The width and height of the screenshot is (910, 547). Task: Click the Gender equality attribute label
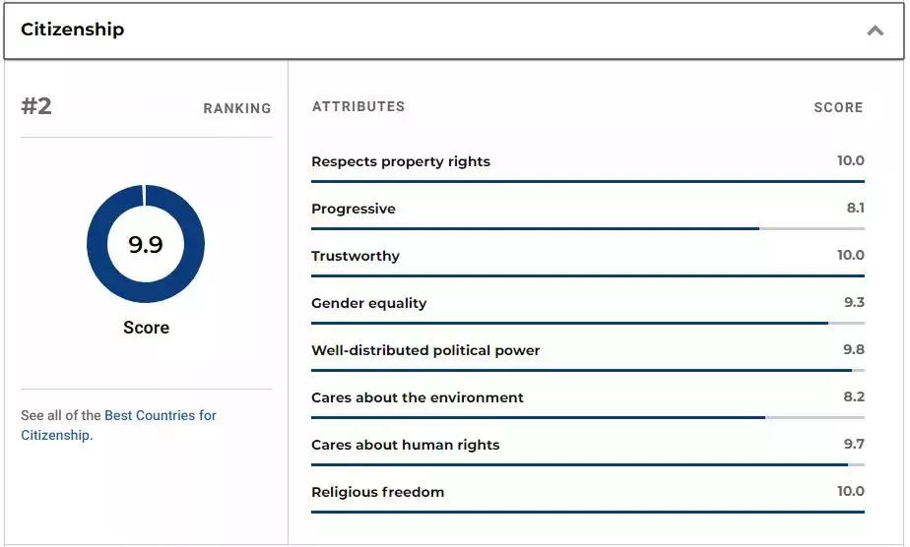click(369, 303)
